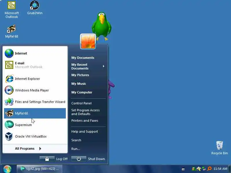Open the Run... dialog

[x=76, y=149]
